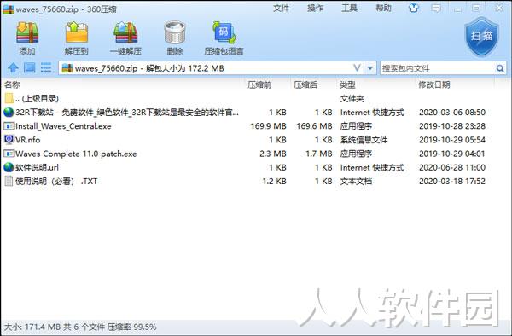Click the 添加 (Add) toolbar icon
The height and width of the screenshot is (336, 512).
click(27, 33)
